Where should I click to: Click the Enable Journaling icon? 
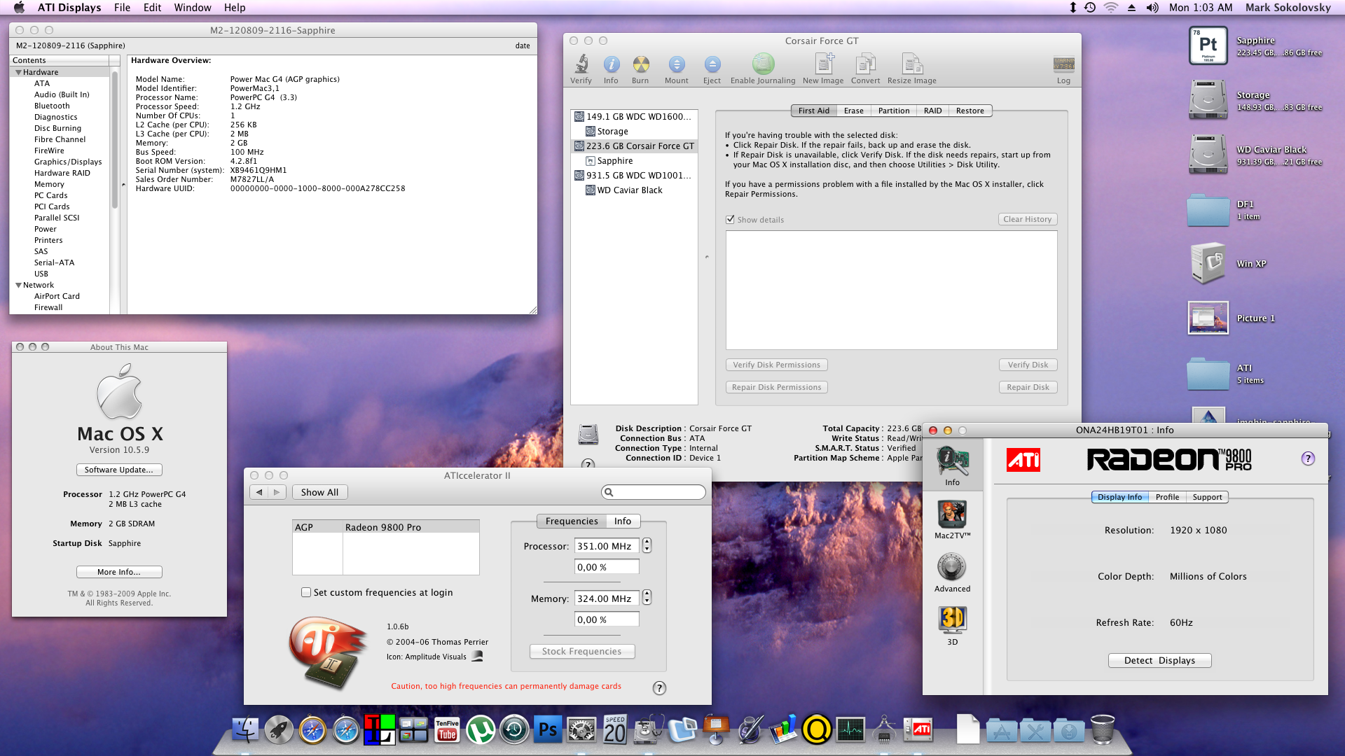point(763,66)
